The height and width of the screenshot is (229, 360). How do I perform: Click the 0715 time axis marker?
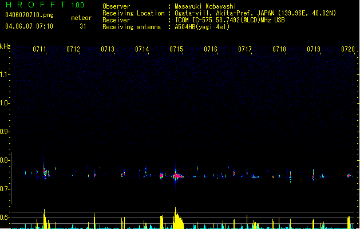[x=176, y=49]
